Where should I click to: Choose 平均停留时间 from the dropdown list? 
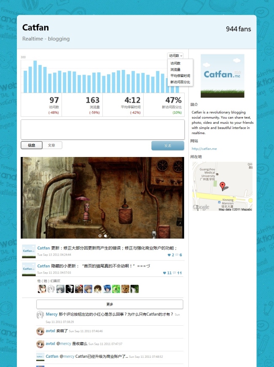[x=180, y=76]
